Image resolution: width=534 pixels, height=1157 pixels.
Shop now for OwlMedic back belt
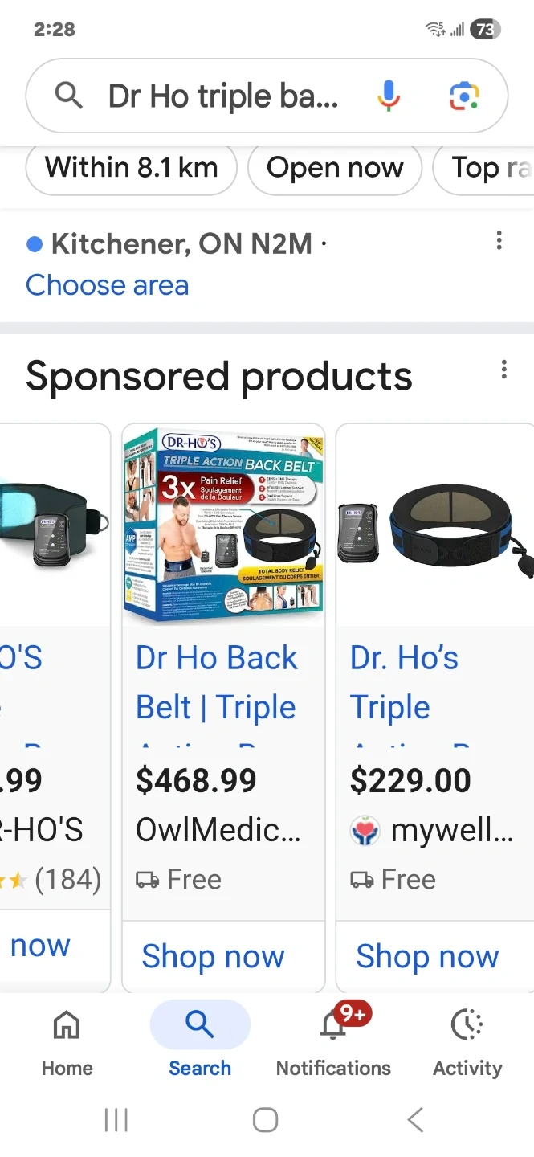point(213,957)
